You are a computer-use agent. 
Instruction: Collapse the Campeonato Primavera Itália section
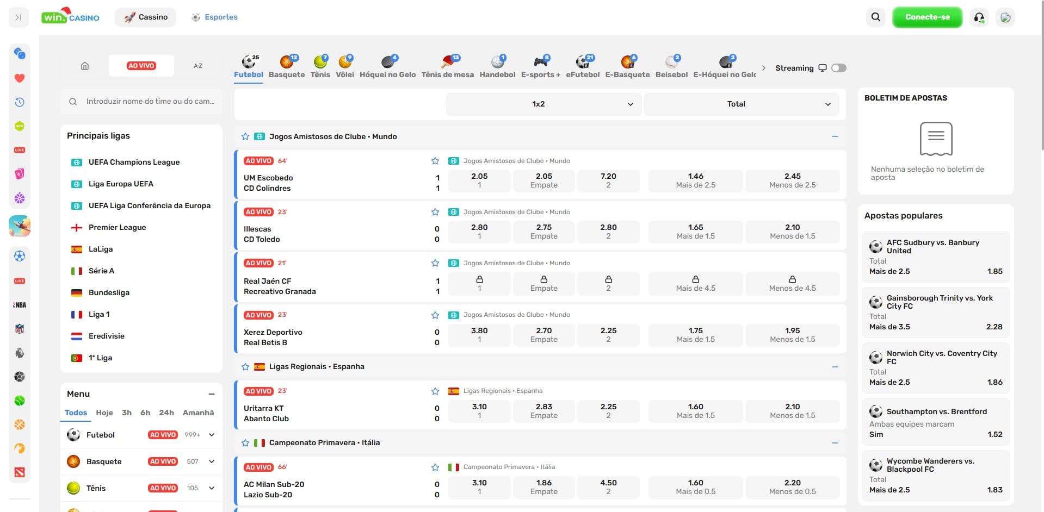(835, 443)
